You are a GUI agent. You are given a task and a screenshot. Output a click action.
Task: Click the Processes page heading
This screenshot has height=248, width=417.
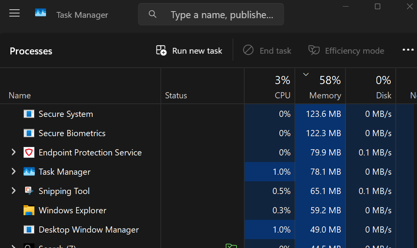(31, 51)
